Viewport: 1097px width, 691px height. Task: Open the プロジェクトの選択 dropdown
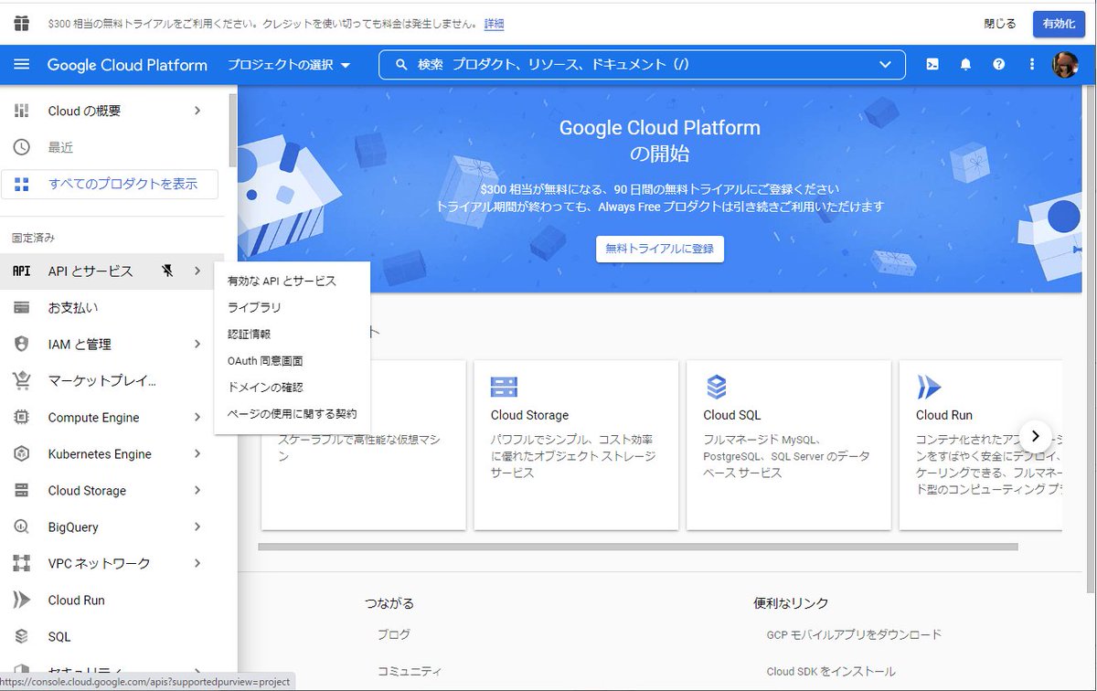[x=289, y=65]
